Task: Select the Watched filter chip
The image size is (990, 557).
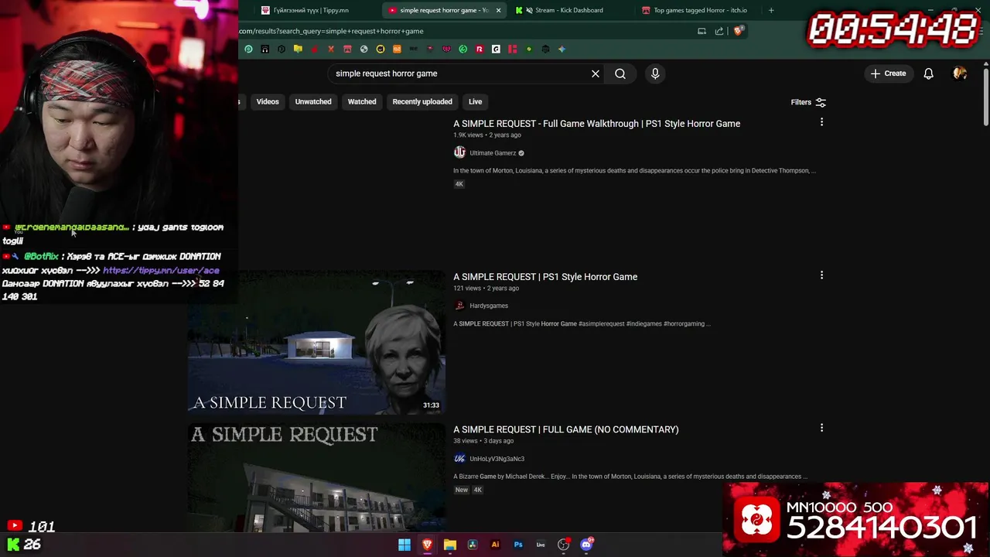Action: 362,101
